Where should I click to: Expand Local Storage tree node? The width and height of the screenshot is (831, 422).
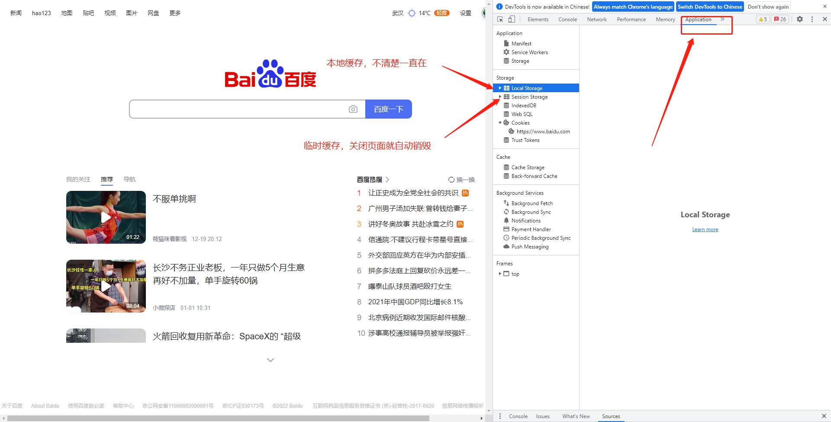[500, 88]
